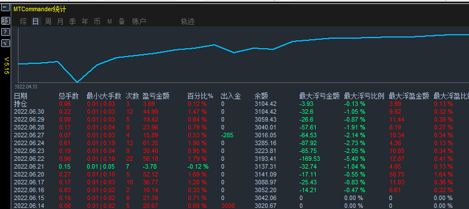The height and width of the screenshot is (209, 469).
Task: Select the 2022.06.16 date row
Action: point(241,190)
